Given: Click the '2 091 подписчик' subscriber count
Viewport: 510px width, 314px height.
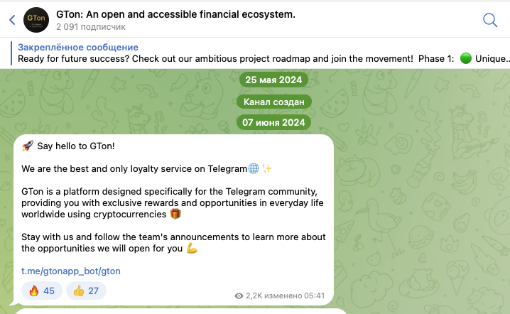Looking at the screenshot, I should [91, 27].
